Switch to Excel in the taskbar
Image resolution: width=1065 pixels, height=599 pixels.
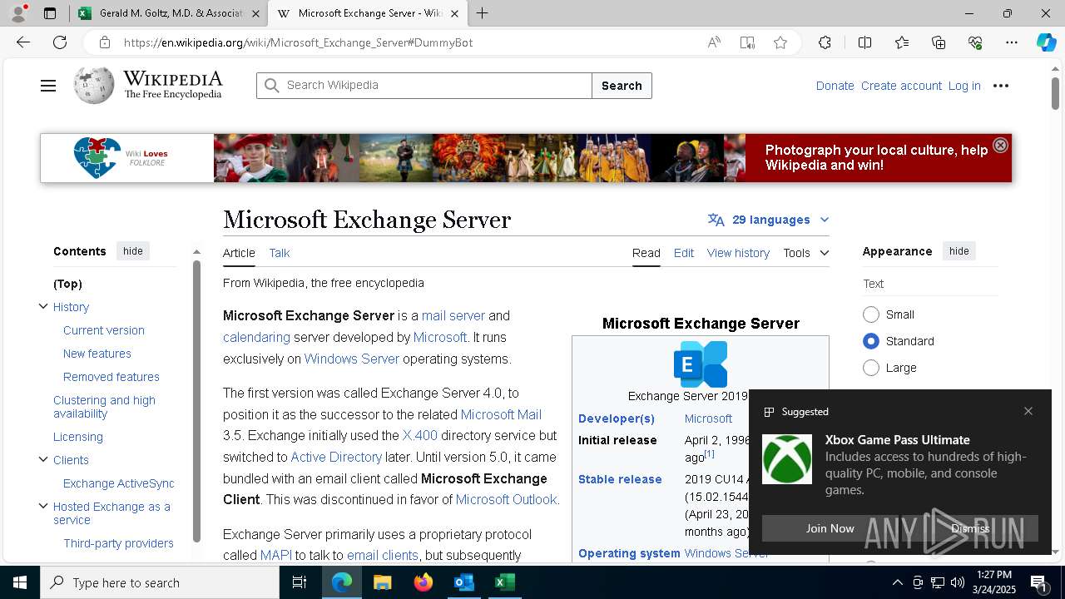point(504,582)
